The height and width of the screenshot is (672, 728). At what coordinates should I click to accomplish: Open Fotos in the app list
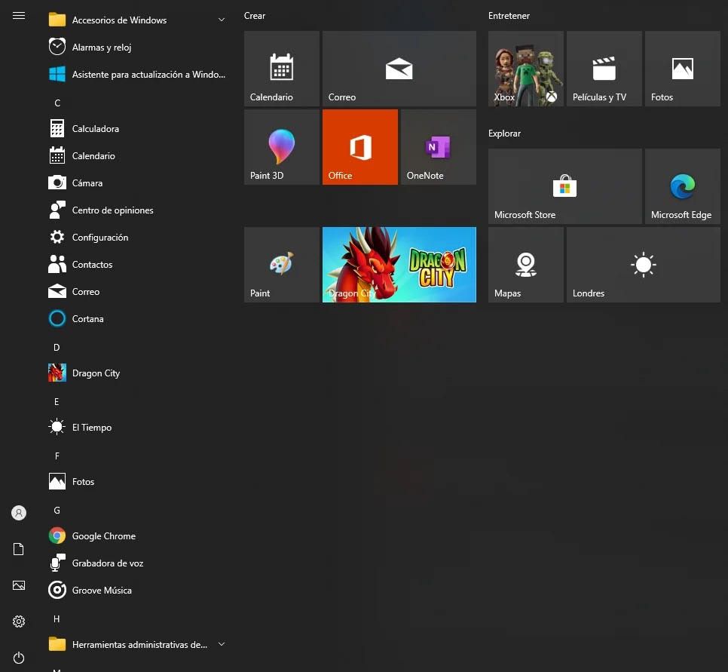(137, 482)
